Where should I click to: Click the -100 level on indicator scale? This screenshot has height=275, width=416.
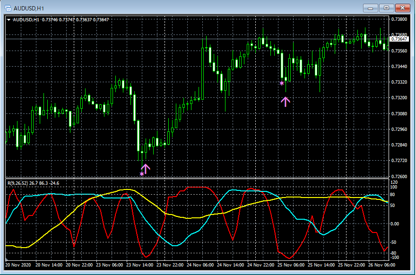click(396, 258)
